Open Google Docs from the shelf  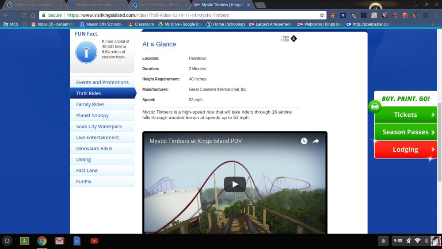coord(77,241)
